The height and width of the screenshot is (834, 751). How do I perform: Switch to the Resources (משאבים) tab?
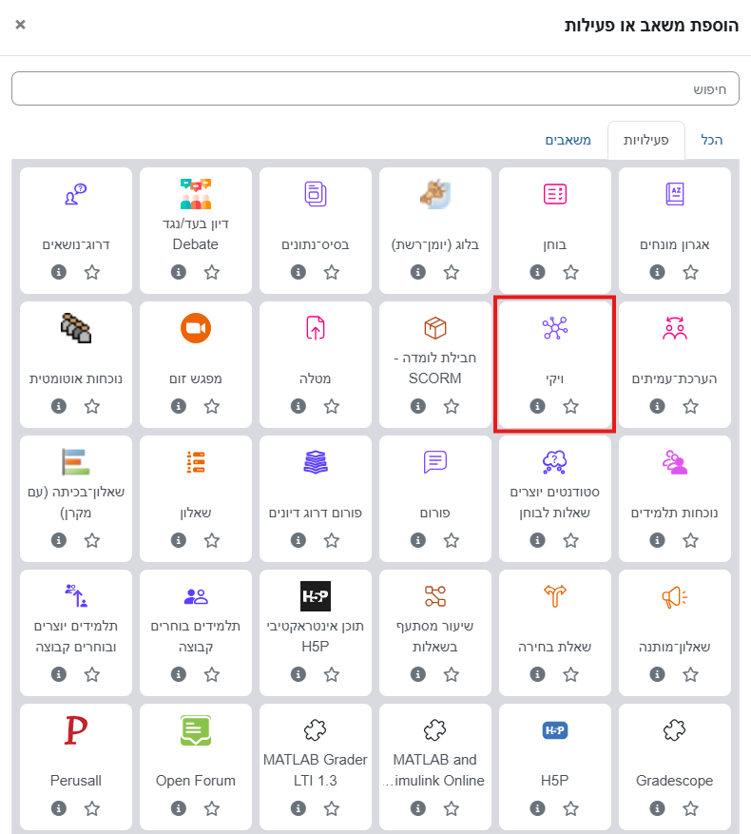tap(568, 140)
